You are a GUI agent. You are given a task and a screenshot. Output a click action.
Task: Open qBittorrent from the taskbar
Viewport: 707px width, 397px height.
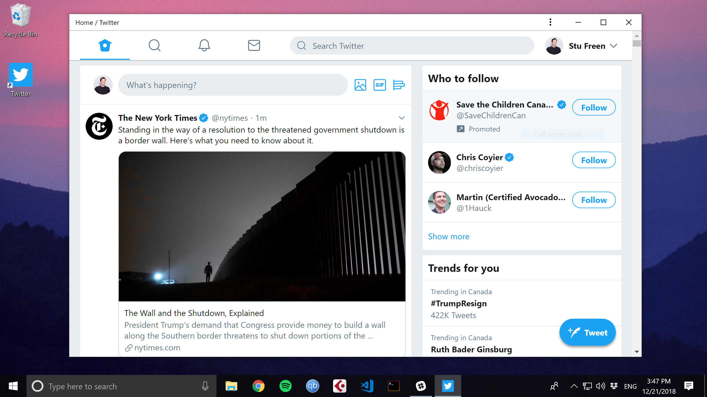point(313,386)
